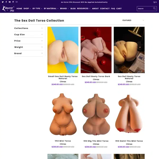Go to the Home menu item
This screenshot has width=159, height=159.
pyautogui.click(x=19, y=8)
